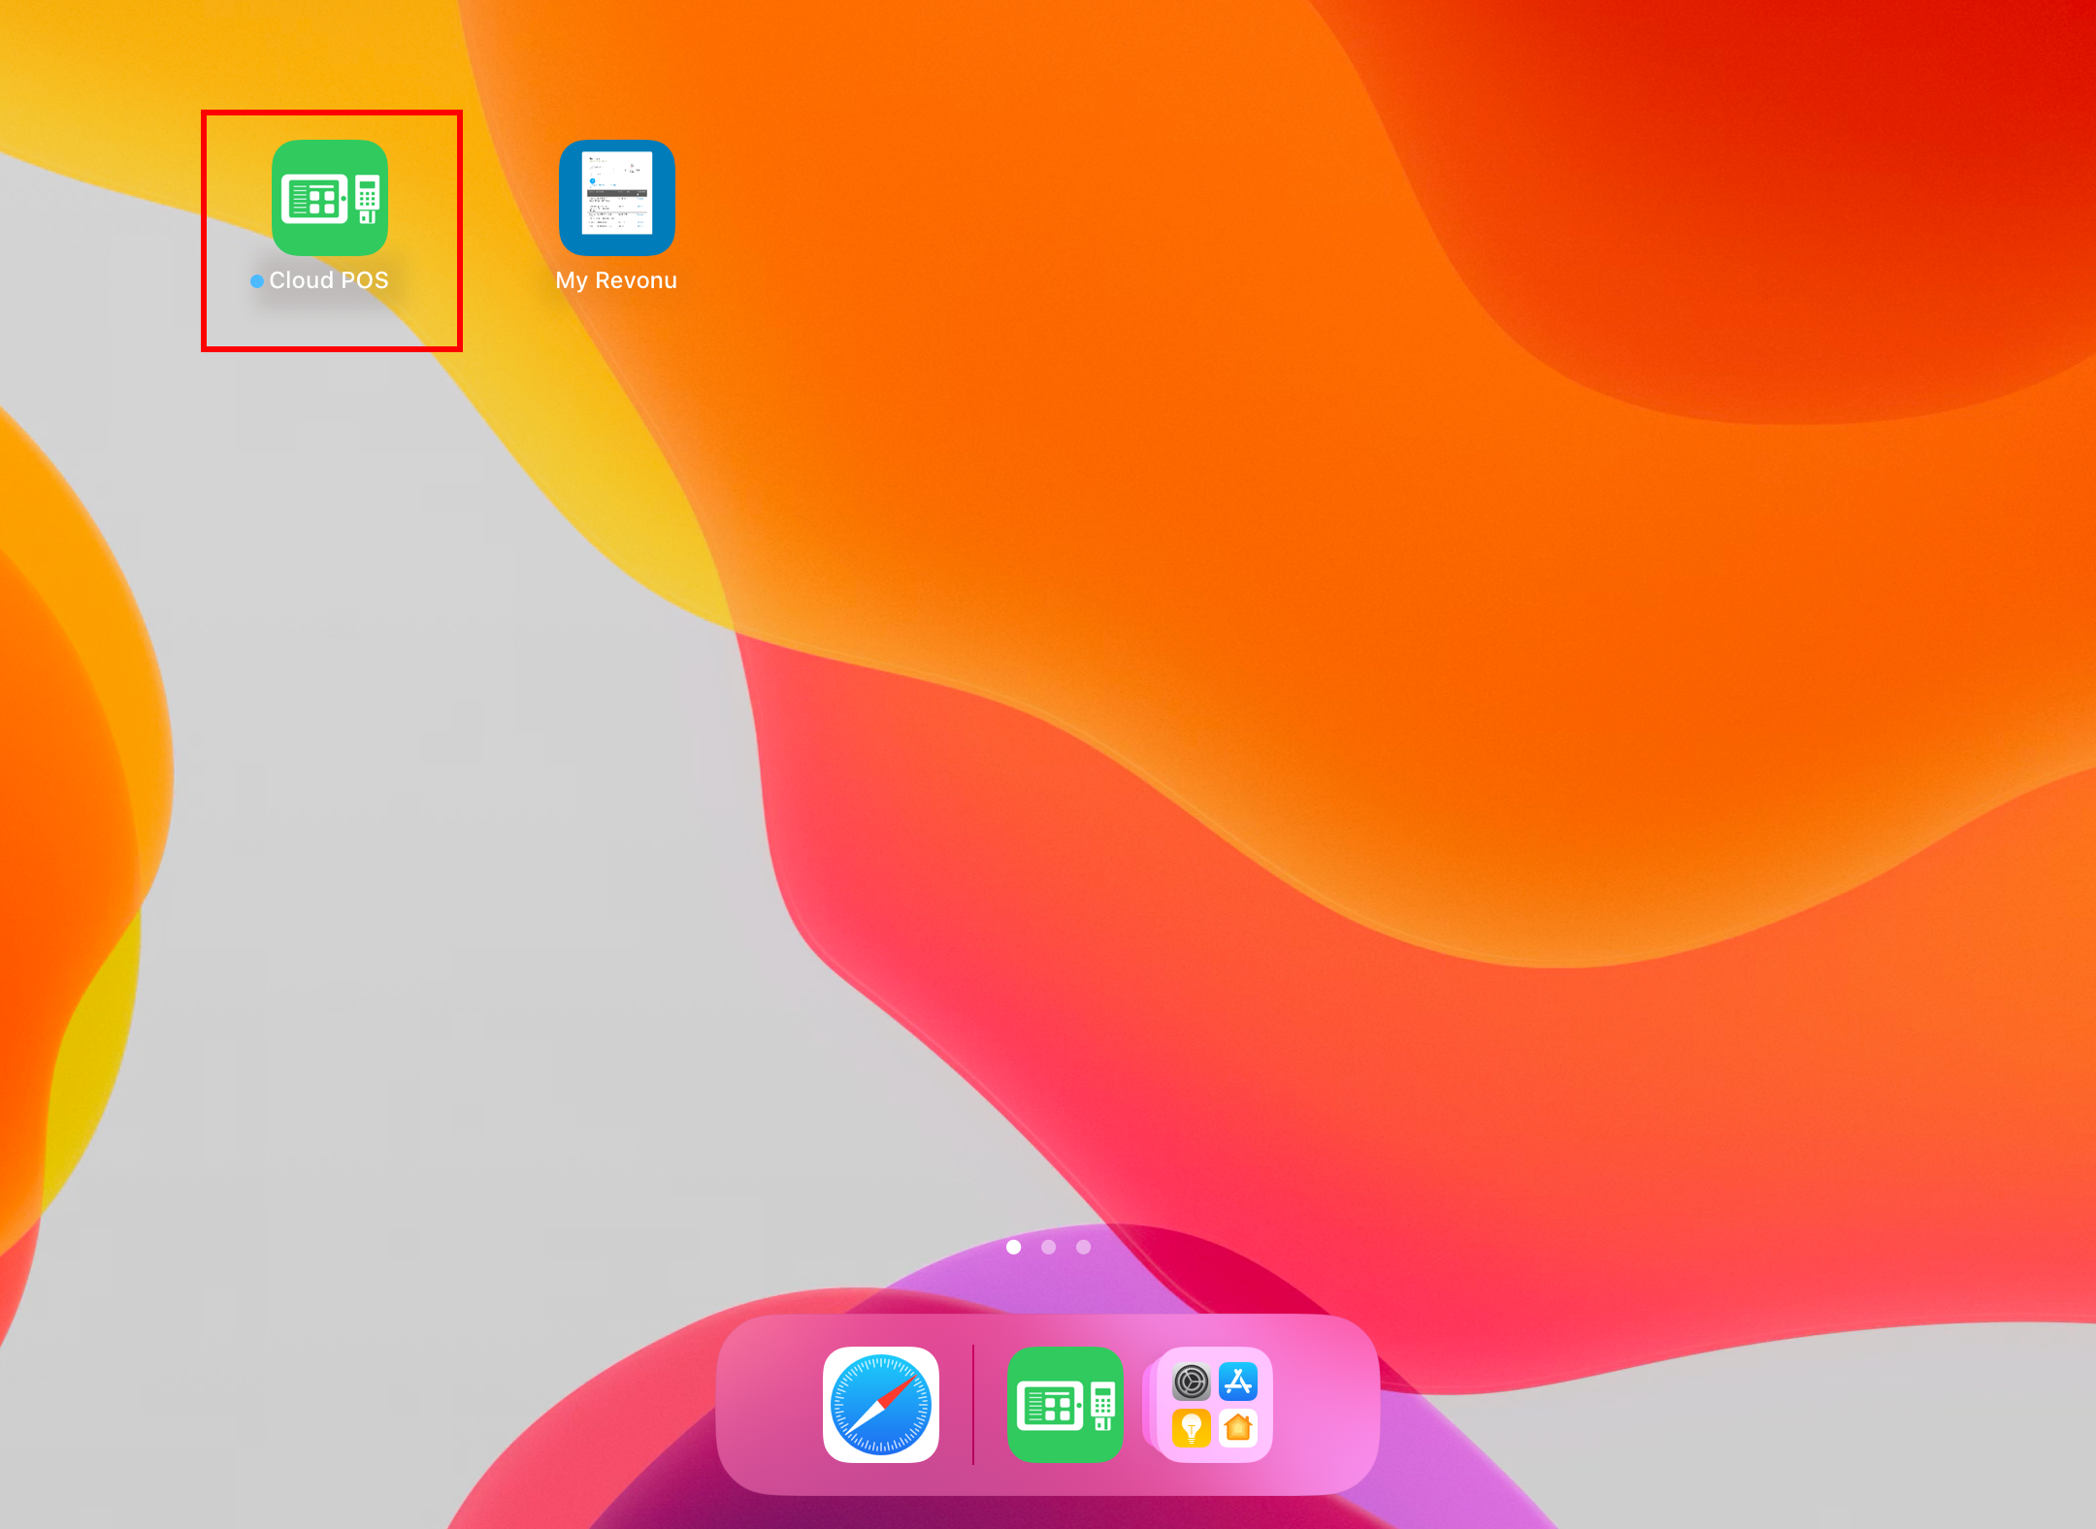Screen dimensions: 2096x1529
Task: Tap the Settings gear in dock folder
Action: 1192,1382
